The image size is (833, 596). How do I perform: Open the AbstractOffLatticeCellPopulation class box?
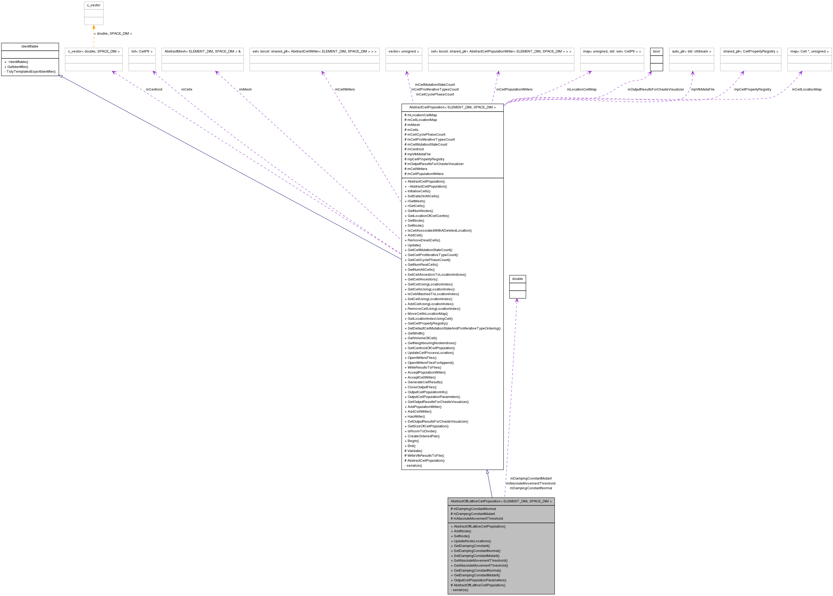click(x=501, y=501)
